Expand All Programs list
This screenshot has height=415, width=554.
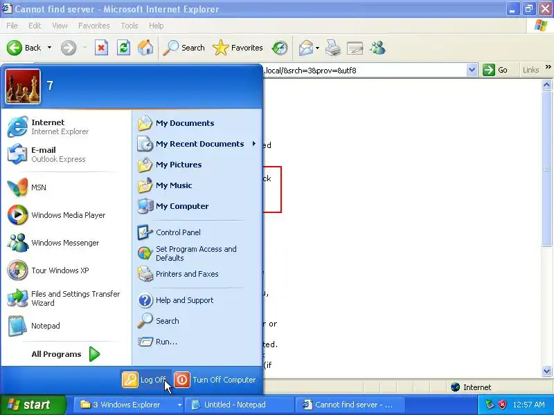(x=66, y=354)
